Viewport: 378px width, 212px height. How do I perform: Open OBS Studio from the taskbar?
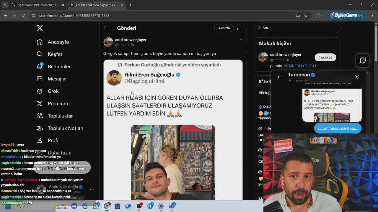(x=139, y=206)
